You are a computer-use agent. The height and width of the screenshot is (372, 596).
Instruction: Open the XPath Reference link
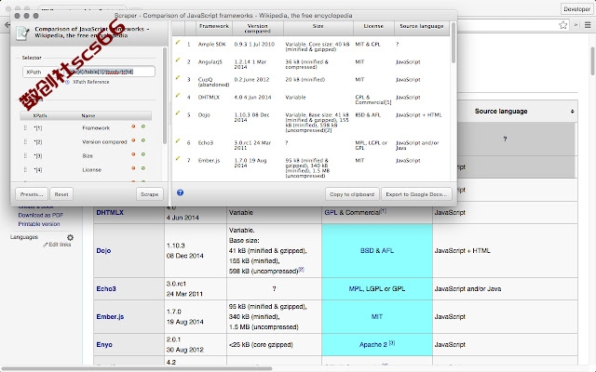point(91,82)
